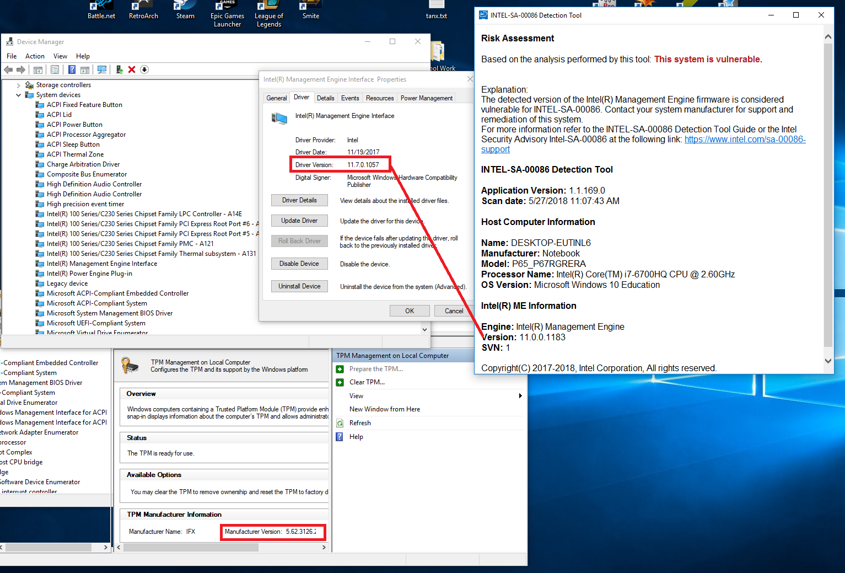
Task: Collapse the System devices node
Action: 19,95
